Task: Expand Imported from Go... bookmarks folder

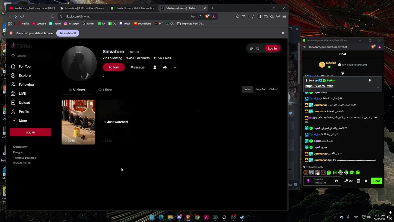Action: (191, 23)
